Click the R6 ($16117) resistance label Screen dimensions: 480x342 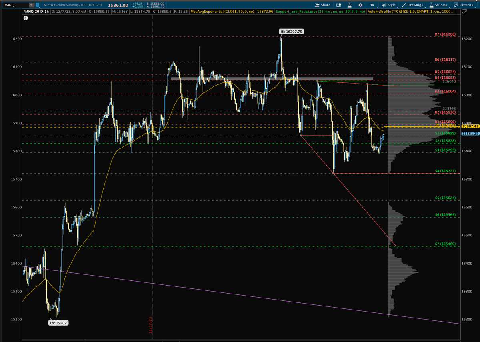click(445, 60)
